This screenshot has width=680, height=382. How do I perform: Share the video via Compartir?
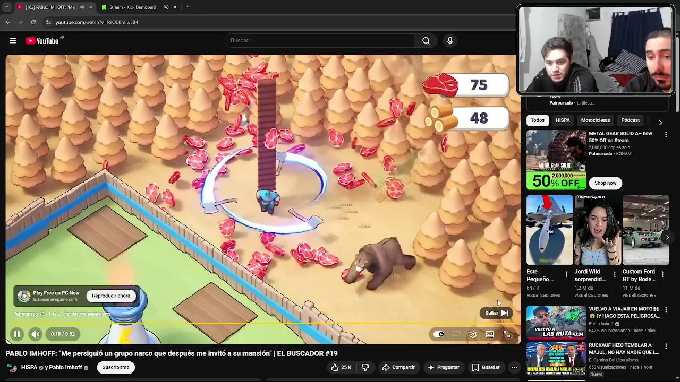pos(398,367)
